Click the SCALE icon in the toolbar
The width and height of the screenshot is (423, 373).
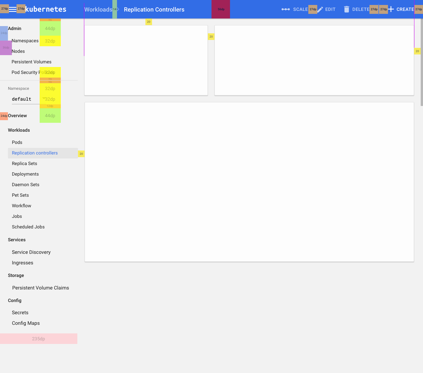coord(285,9)
